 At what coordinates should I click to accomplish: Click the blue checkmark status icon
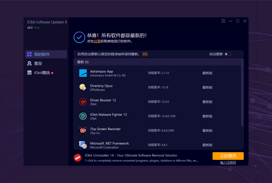click(79, 37)
